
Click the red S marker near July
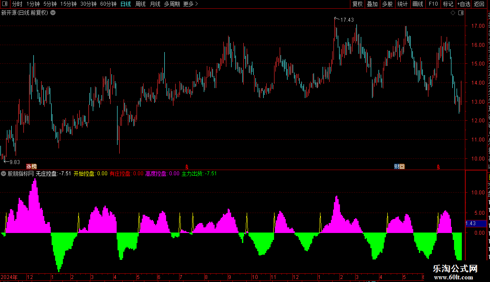pyautogui.click(x=186, y=167)
